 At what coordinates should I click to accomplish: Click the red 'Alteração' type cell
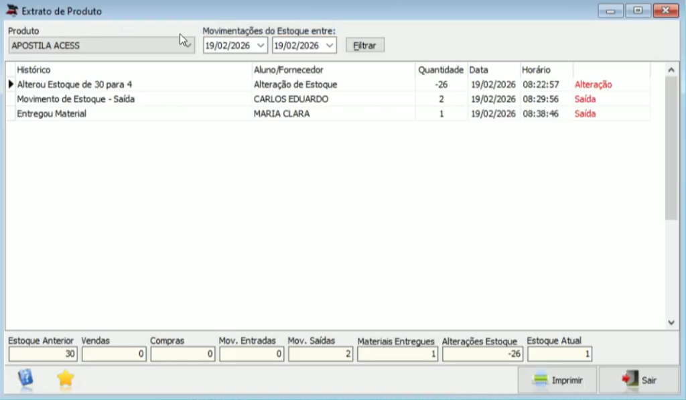pos(611,84)
